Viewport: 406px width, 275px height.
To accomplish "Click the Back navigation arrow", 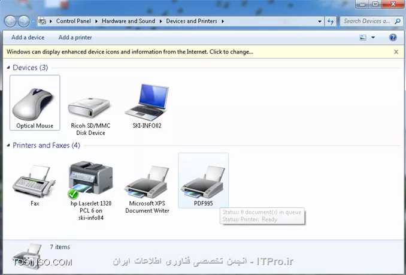I will tap(10, 21).
